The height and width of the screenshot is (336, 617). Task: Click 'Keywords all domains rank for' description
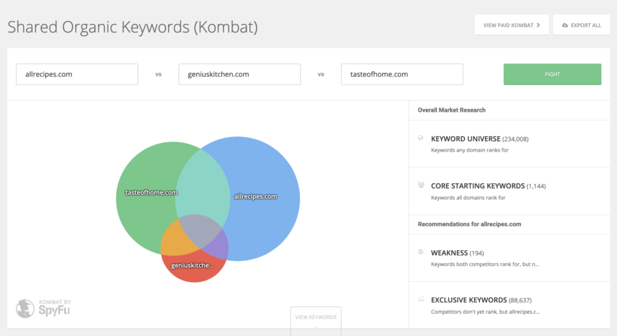pos(468,198)
